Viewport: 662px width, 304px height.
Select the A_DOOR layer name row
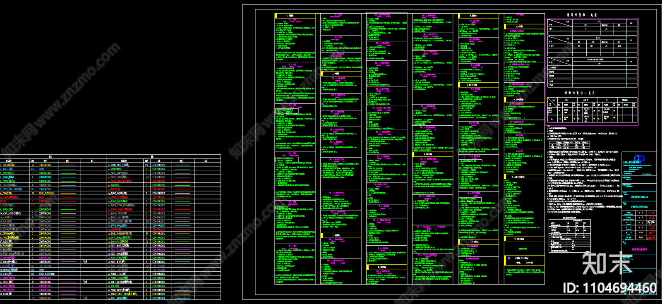pos(114,185)
